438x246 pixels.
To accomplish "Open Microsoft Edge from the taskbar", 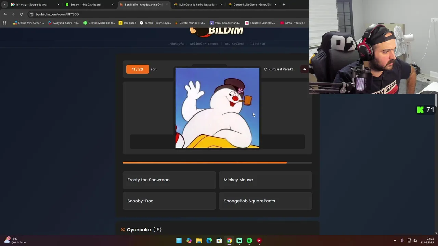I will [209, 241].
